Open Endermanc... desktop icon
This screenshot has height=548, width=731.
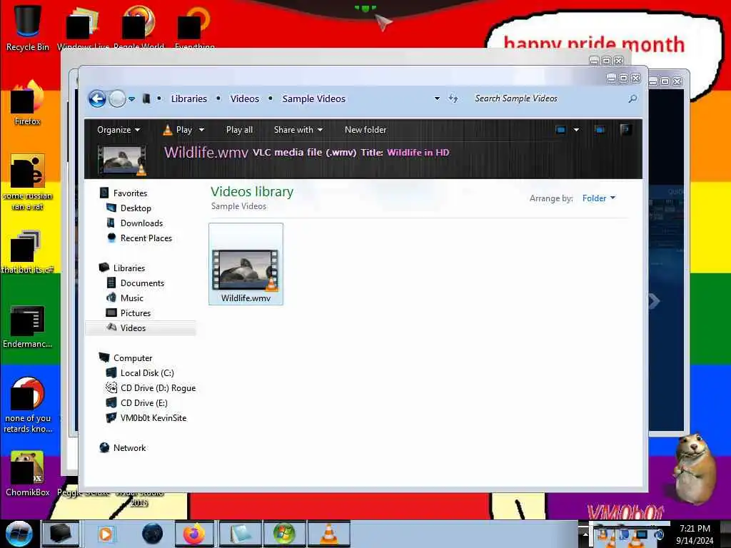click(x=28, y=327)
